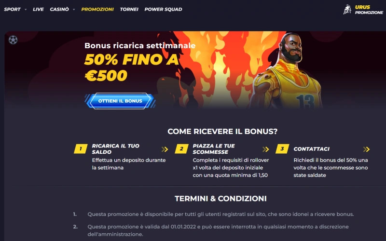Click the yellow step 2 number badge
The image size is (386, 241).
pyautogui.click(x=182, y=149)
